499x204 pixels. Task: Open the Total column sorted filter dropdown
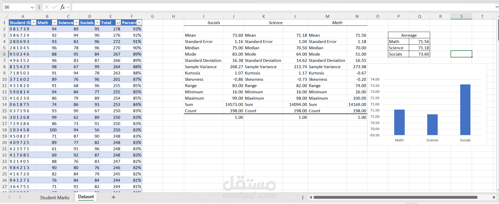[x=118, y=23]
